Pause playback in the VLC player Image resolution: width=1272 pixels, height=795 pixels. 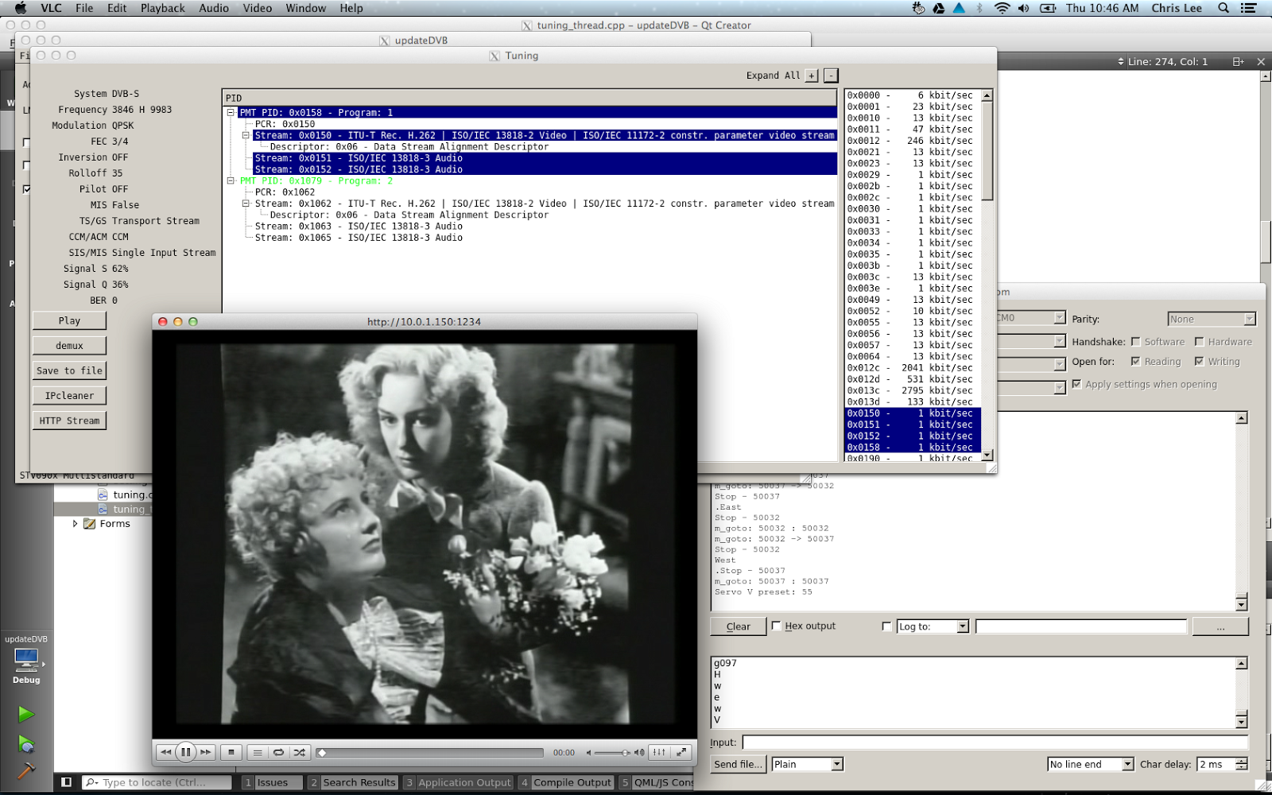[x=185, y=752]
